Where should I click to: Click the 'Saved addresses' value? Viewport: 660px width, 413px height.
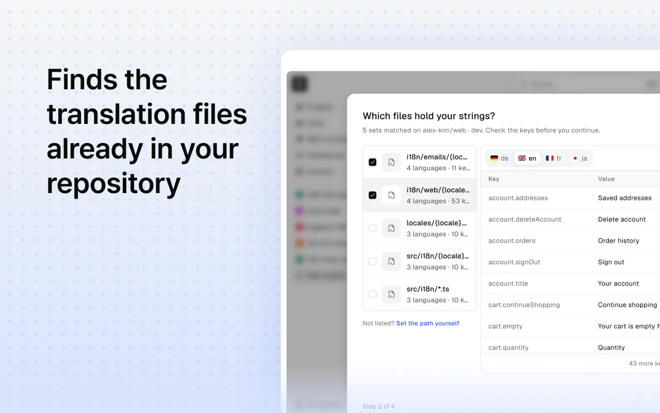[624, 198]
